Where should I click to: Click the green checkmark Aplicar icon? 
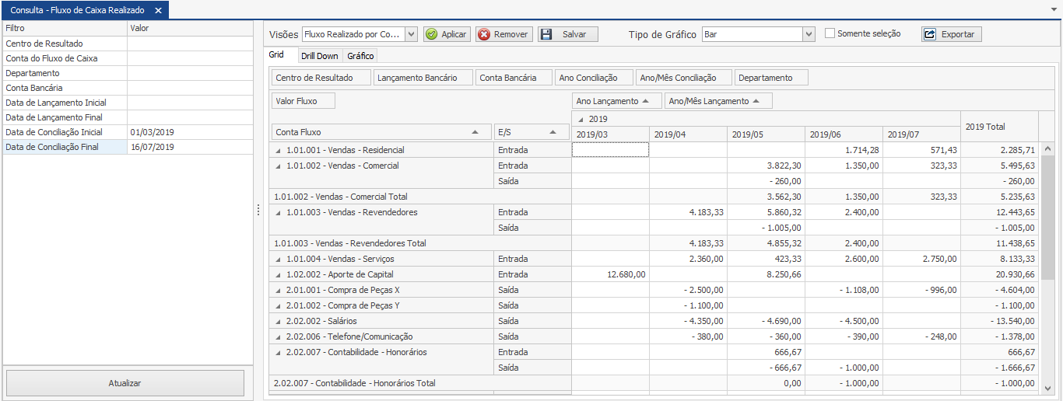point(432,35)
